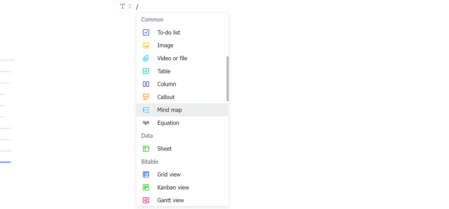Click the Column layout icon
449x209 pixels.
point(146,84)
